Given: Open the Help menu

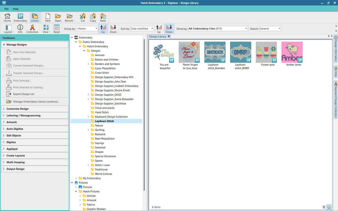Looking at the screenshot, I should point(15,9).
